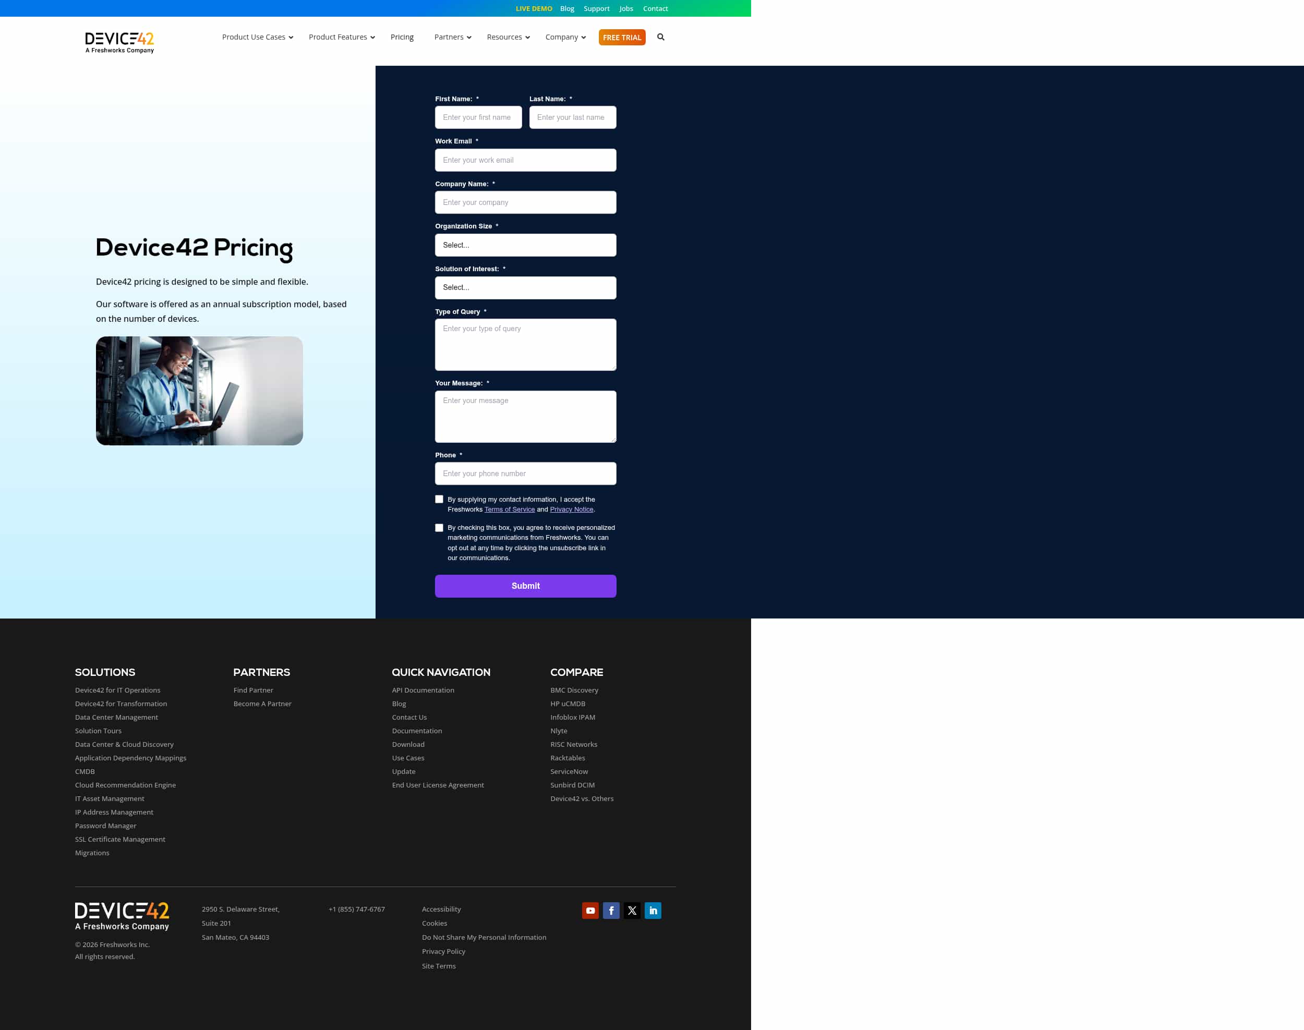Screen dimensions: 1304x1030
Task: Open CMDB footer link
Action: tap(84, 771)
